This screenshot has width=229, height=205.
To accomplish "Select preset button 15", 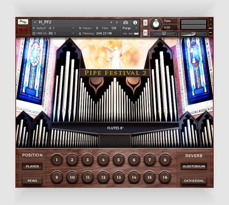I will (x=149, y=177).
